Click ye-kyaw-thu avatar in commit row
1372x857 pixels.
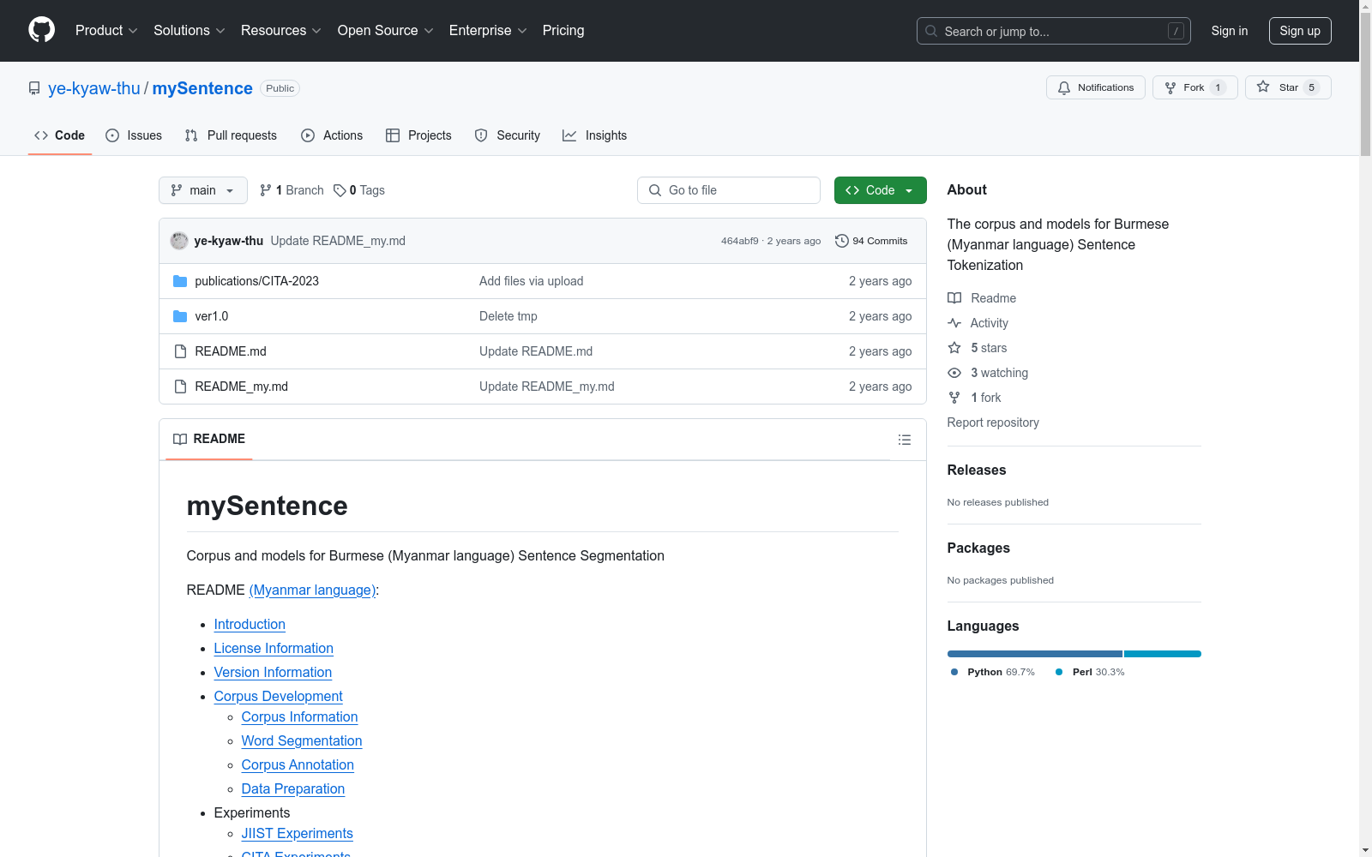coord(179,241)
